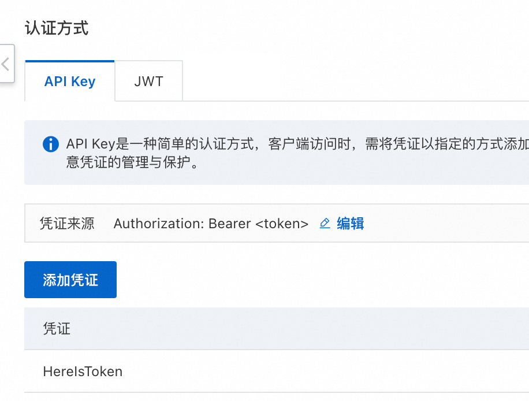Viewport: 529px width, 401px height.
Task: Select the API Key tab
Action: click(70, 81)
